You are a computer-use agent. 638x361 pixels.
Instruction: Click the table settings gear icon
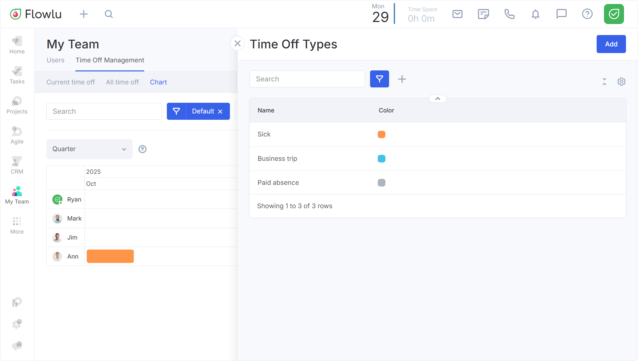click(x=621, y=82)
